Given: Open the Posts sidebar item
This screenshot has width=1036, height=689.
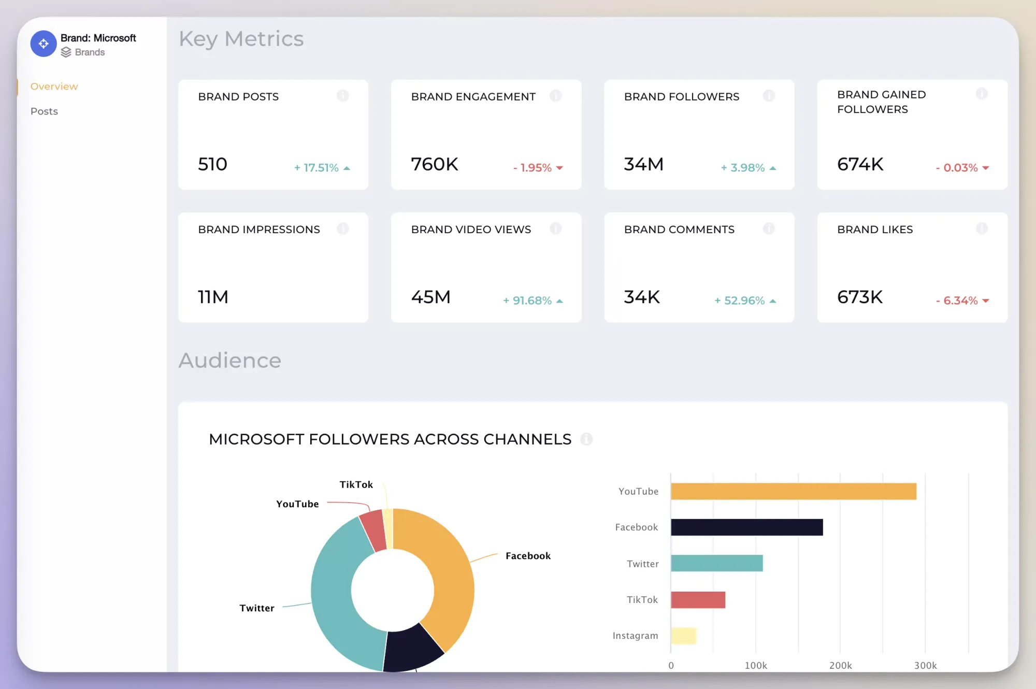Looking at the screenshot, I should coord(44,111).
